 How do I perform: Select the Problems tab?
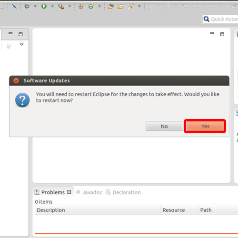click(x=53, y=192)
